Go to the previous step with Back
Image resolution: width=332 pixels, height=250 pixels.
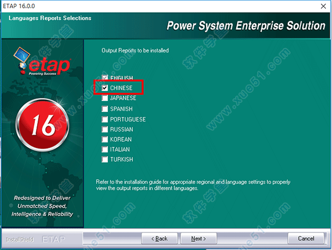(159, 238)
